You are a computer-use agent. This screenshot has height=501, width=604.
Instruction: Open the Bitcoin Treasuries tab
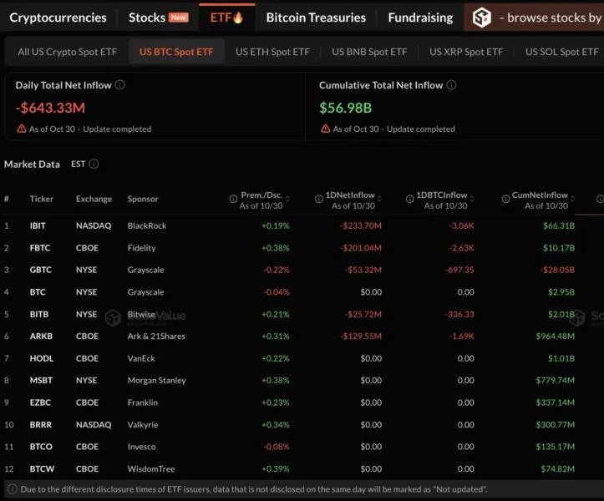coord(316,18)
